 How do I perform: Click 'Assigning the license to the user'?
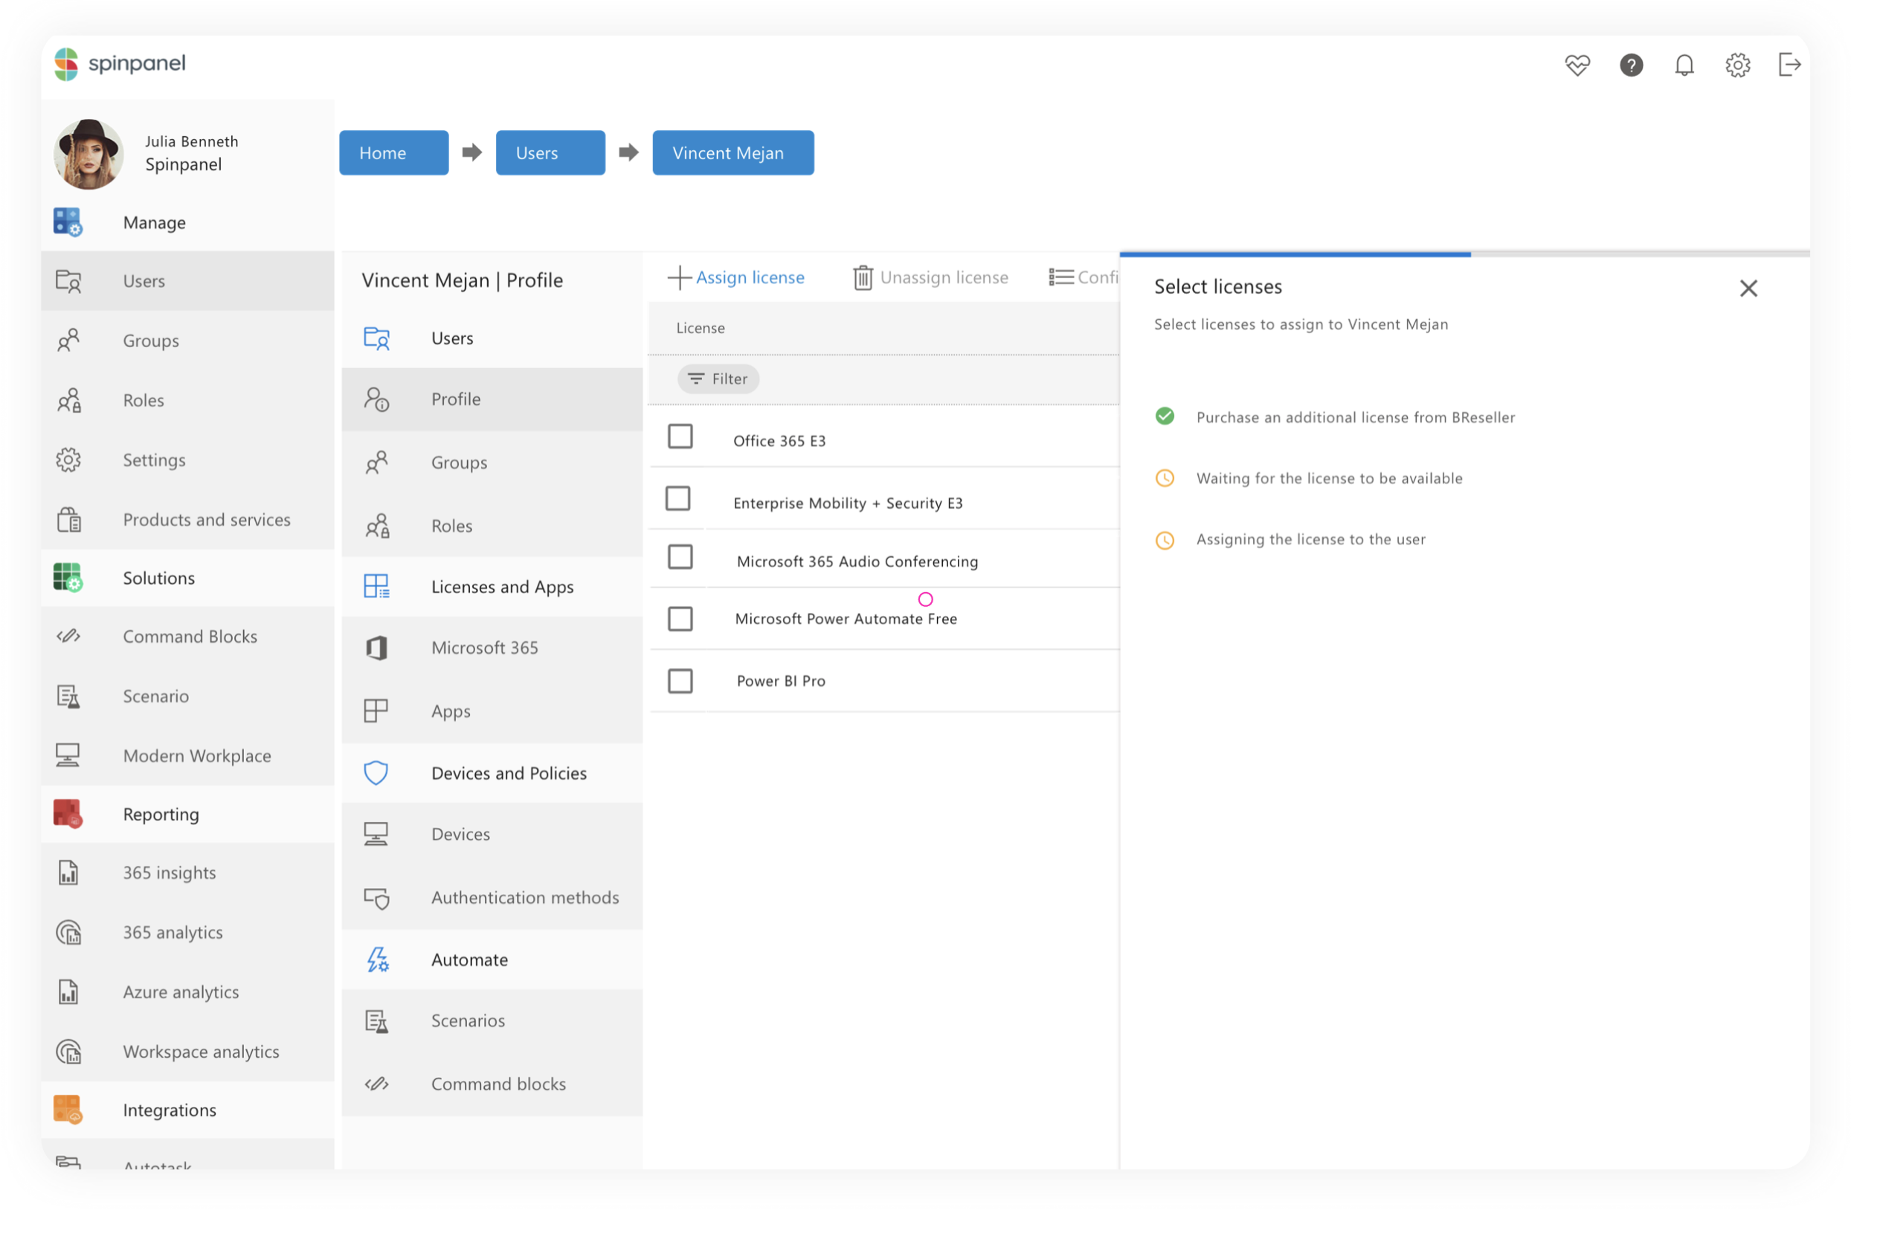click(1310, 539)
